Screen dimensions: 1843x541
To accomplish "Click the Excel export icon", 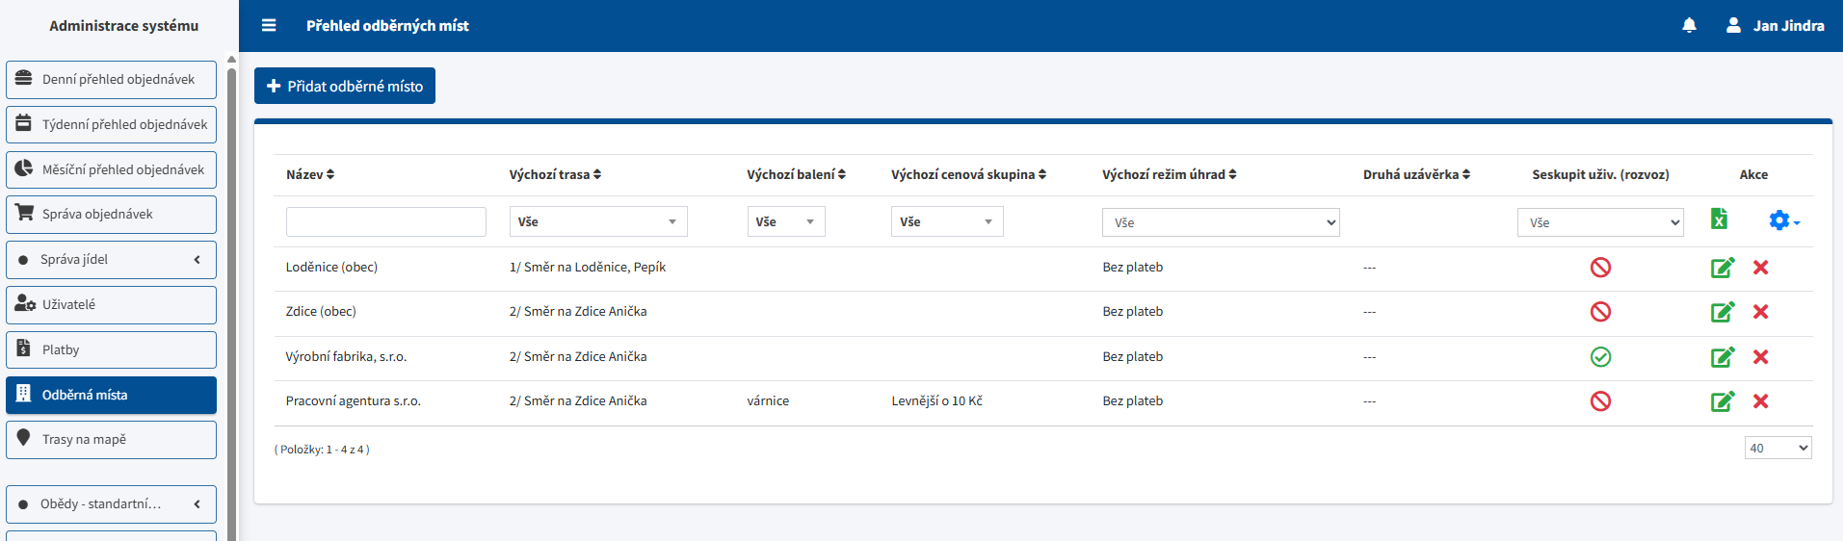I will tap(1719, 219).
